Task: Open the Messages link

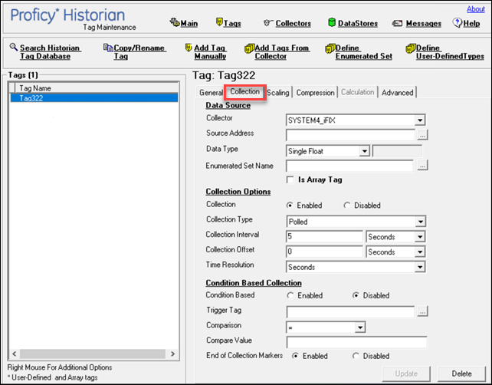Action: tap(423, 23)
